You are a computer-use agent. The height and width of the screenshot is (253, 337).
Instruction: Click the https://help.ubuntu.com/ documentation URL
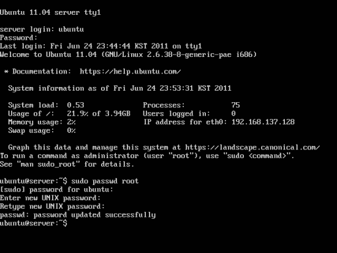tap(131, 72)
